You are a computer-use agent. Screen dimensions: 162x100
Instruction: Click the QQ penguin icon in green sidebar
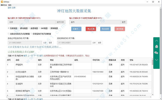click(x=157, y=46)
